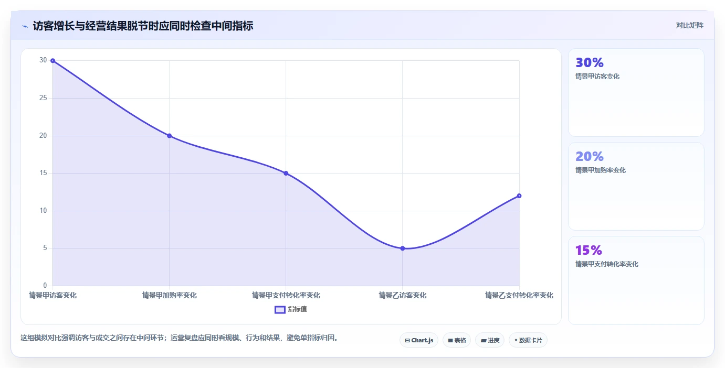
Task: Click the 情景乙访客变化 data point at 5
Action: 403,248
